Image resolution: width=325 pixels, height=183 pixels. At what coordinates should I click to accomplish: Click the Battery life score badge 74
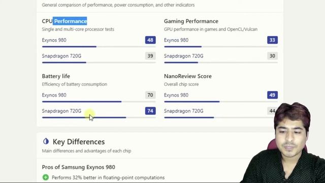(x=150, y=111)
